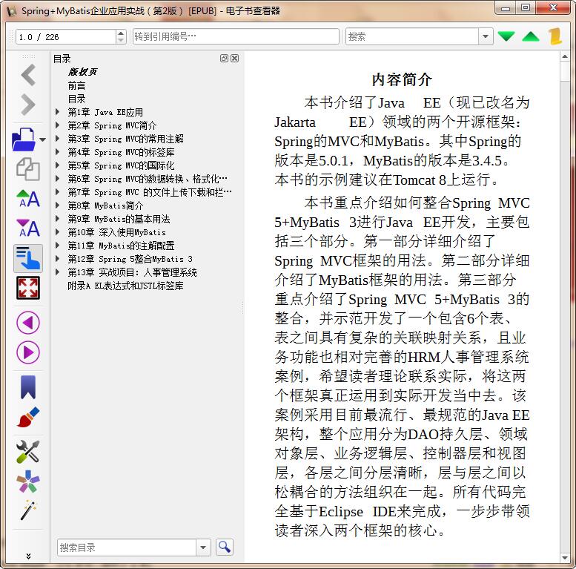
Task: Find previous match with the green up arrow
Action: [x=531, y=36]
